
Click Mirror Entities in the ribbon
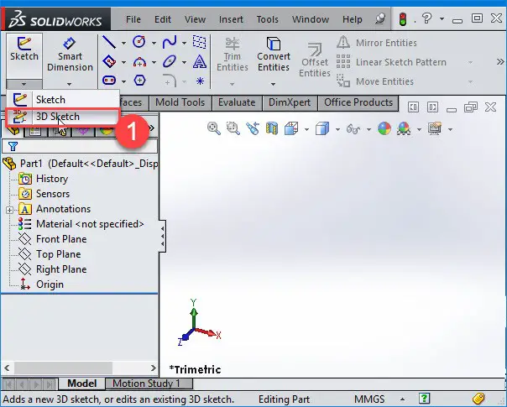(x=377, y=43)
